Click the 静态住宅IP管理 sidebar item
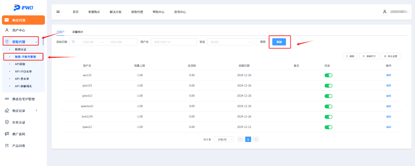The image size is (415, 166). (23, 99)
